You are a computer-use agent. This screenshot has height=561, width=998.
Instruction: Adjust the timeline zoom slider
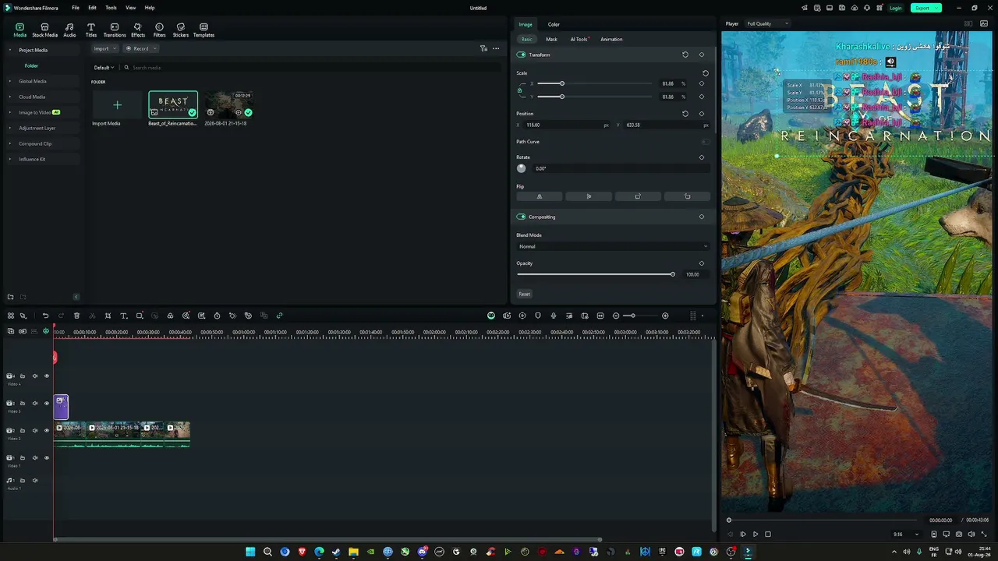[x=641, y=316]
